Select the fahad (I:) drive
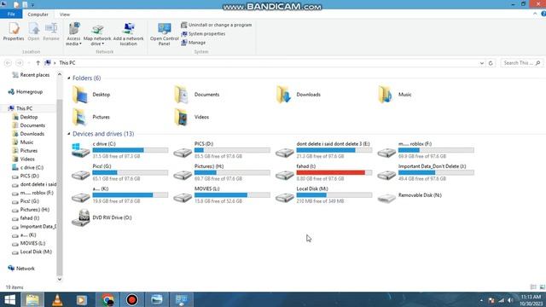 click(x=324, y=172)
